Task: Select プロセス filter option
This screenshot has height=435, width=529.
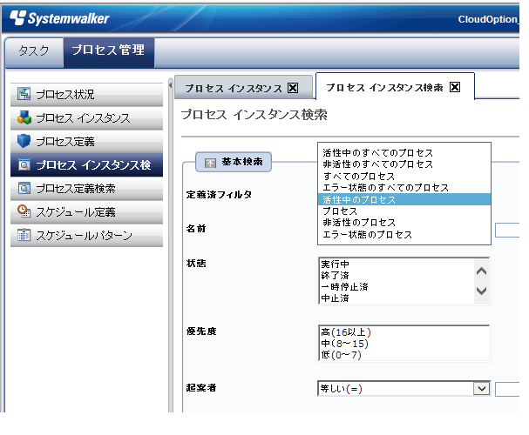Action: coord(404,211)
